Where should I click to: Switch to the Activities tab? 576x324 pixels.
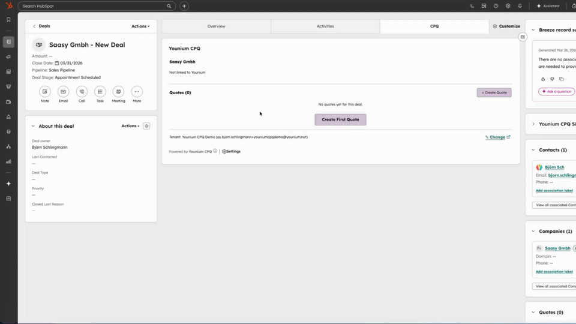coord(325,26)
